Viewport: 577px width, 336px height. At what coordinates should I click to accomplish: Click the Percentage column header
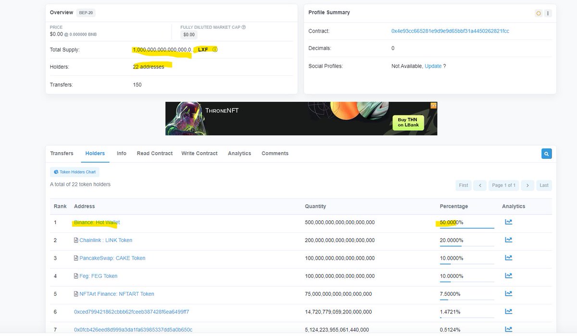453,206
